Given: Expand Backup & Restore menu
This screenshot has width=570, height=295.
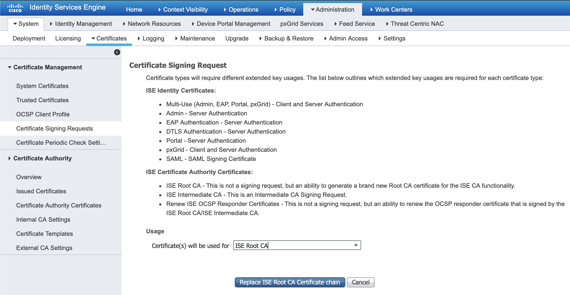Looking at the screenshot, I should tap(286, 38).
